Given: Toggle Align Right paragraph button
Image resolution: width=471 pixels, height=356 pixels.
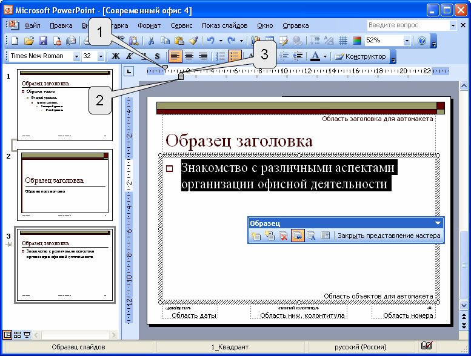Looking at the screenshot, I should point(203,56).
